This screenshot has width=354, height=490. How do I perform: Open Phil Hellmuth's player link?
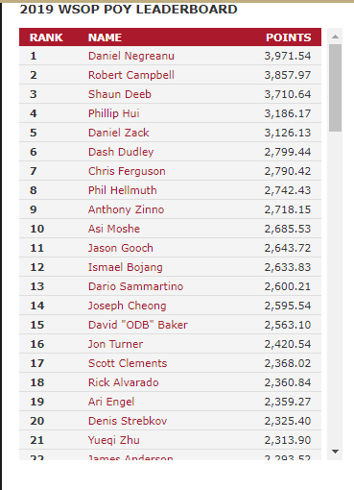point(123,190)
